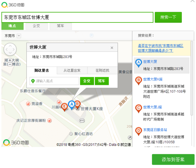Click the green 驾车 route button in popup
Viewport: 196px width, 168px height.
101,81
